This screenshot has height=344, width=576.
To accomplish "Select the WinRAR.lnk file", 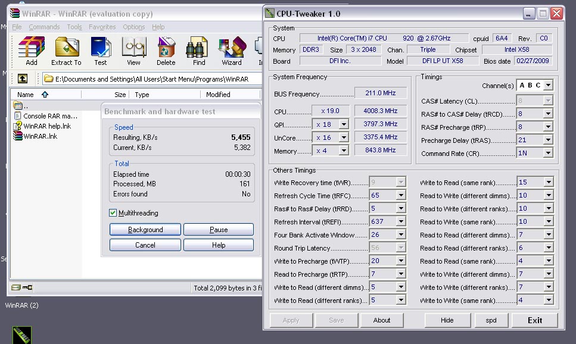I will [35, 136].
